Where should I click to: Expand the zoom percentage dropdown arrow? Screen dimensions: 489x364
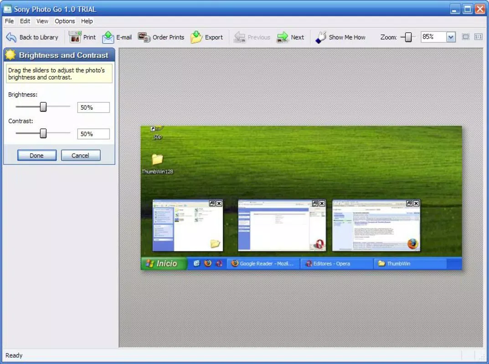451,37
